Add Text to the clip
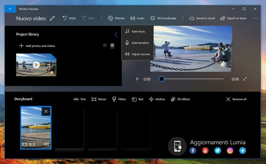This screenshot has height=164, width=266. pyautogui.click(x=138, y=99)
